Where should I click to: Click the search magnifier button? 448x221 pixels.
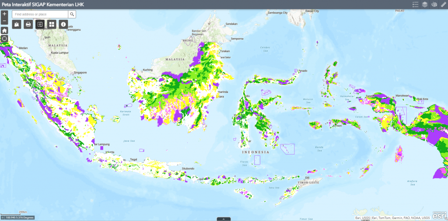72,14
